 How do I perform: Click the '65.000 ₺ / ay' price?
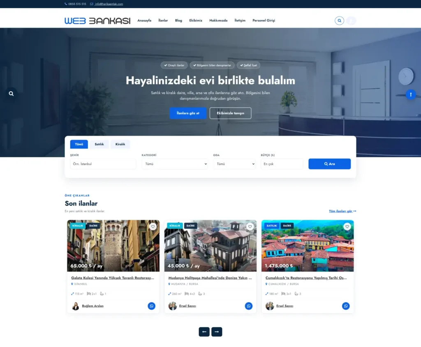coord(86,266)
